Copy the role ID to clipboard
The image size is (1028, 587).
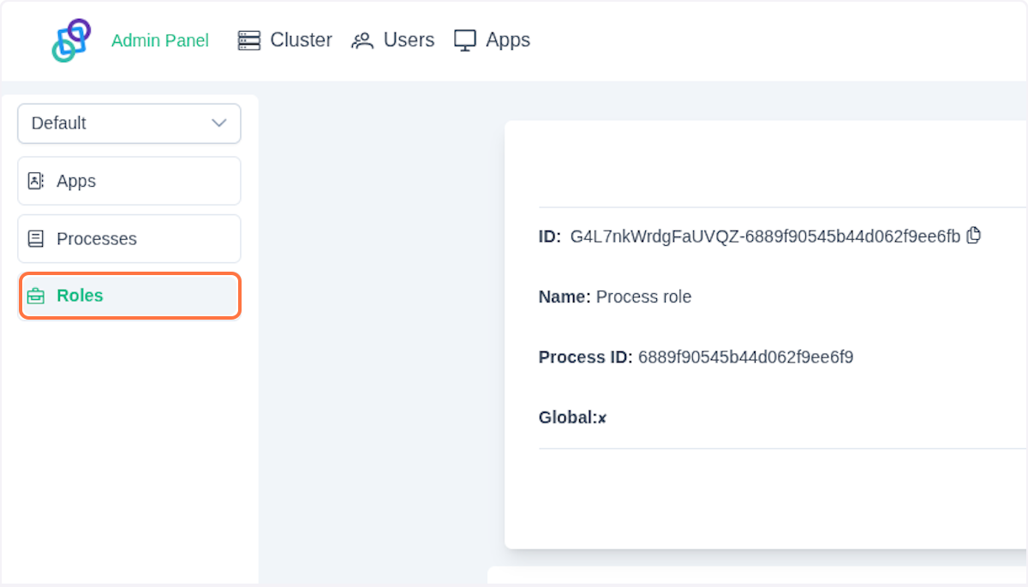point(973,235)
